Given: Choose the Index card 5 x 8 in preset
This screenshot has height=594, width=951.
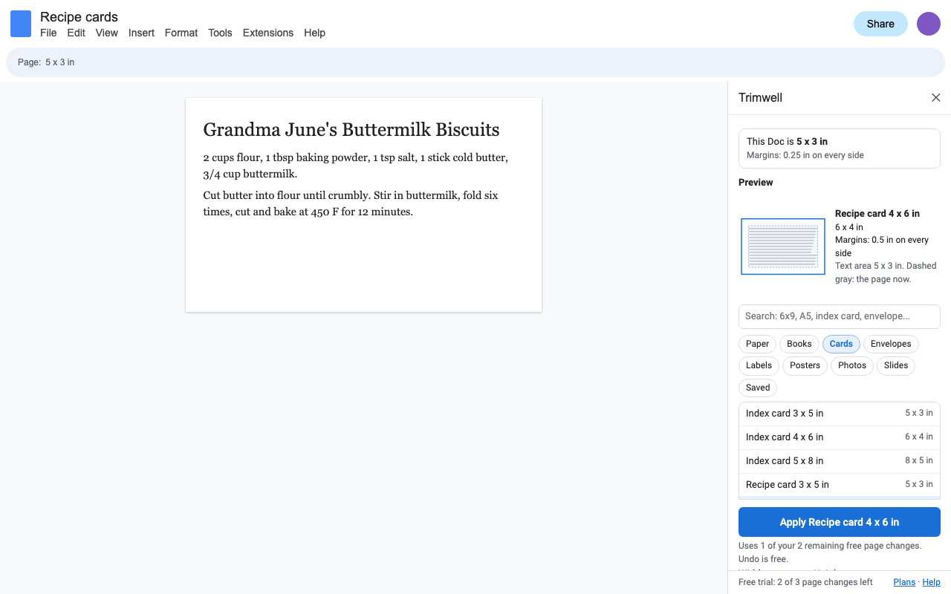Looking at the screenshot, I should click(x=840, y=461).
